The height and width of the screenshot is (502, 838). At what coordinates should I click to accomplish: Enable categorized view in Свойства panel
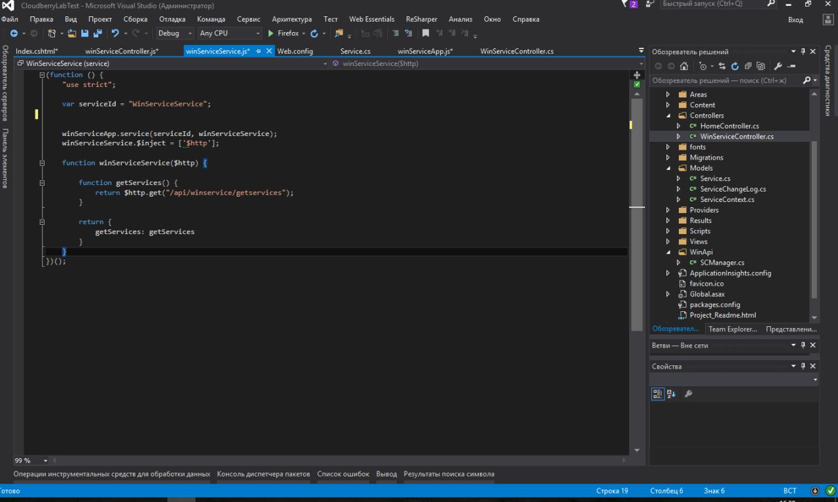(x=658, y=393)
